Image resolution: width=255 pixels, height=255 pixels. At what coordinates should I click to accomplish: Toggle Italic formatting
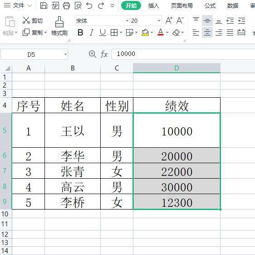tap(92, 32)
